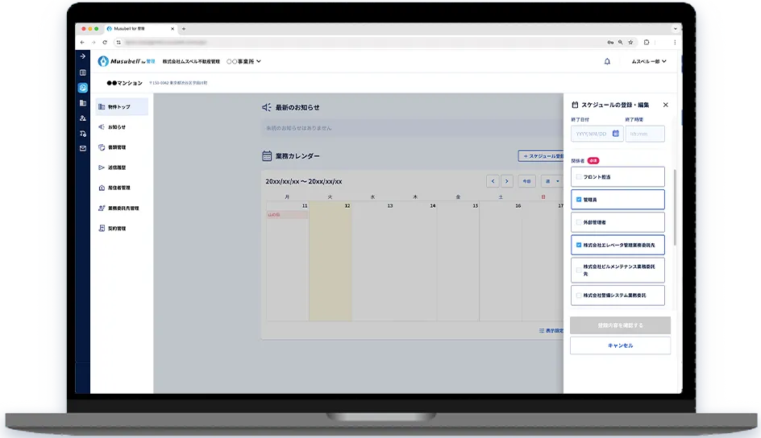Expand the ○○事業所 office dropdown
This screenshot has width=761, height=438.
pos(243,61)
